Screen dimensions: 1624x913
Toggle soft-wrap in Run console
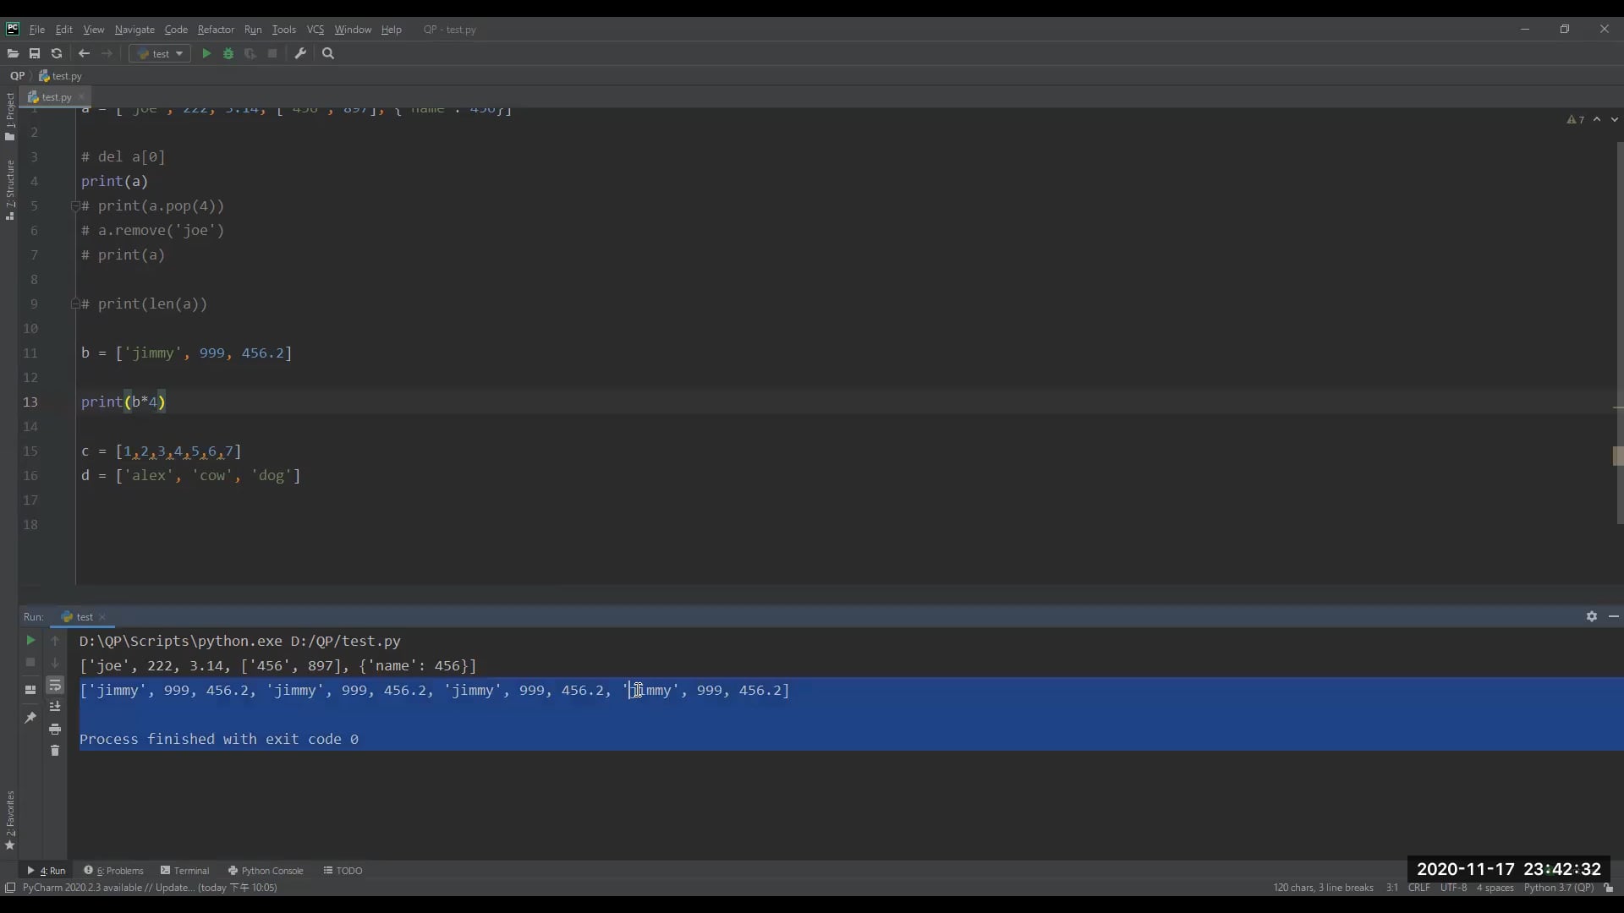(55, 686)
